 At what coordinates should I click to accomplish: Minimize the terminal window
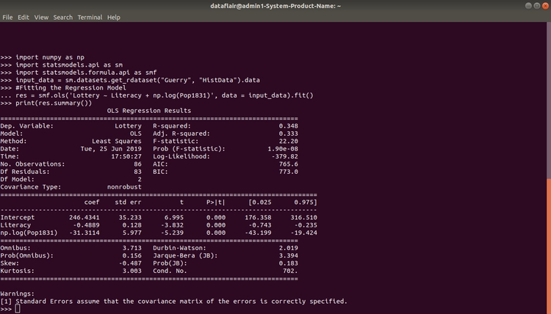coord(527,6)
